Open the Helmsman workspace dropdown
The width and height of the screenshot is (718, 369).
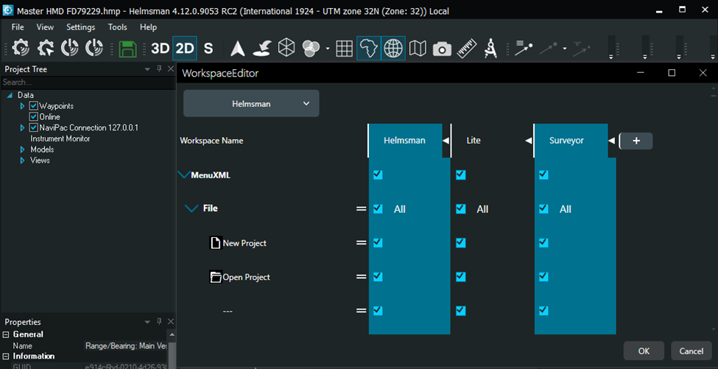[x=251, y=103]
